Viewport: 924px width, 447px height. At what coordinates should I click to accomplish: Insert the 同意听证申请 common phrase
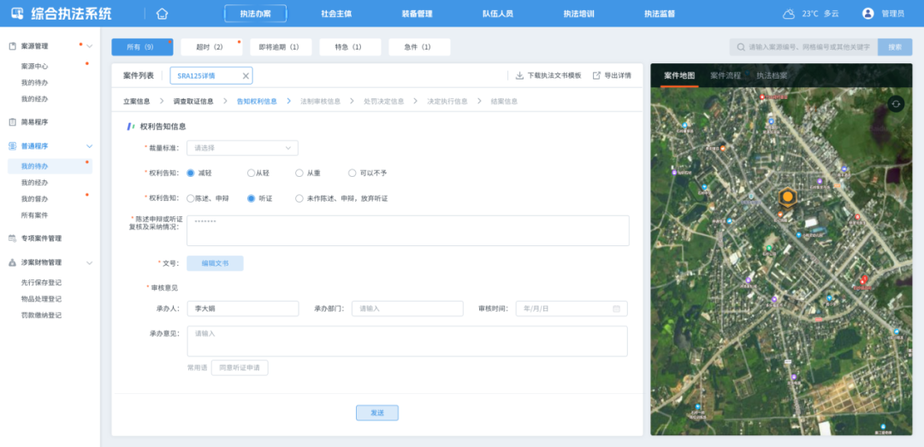coord(240,368)
